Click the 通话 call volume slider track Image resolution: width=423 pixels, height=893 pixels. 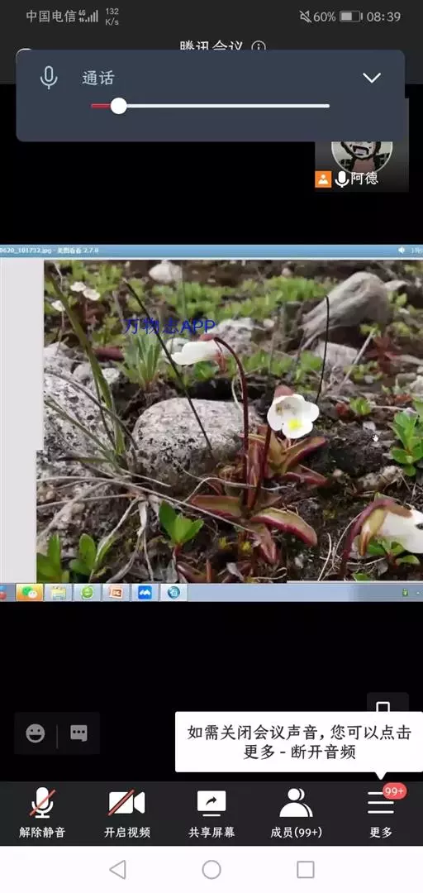210,106
